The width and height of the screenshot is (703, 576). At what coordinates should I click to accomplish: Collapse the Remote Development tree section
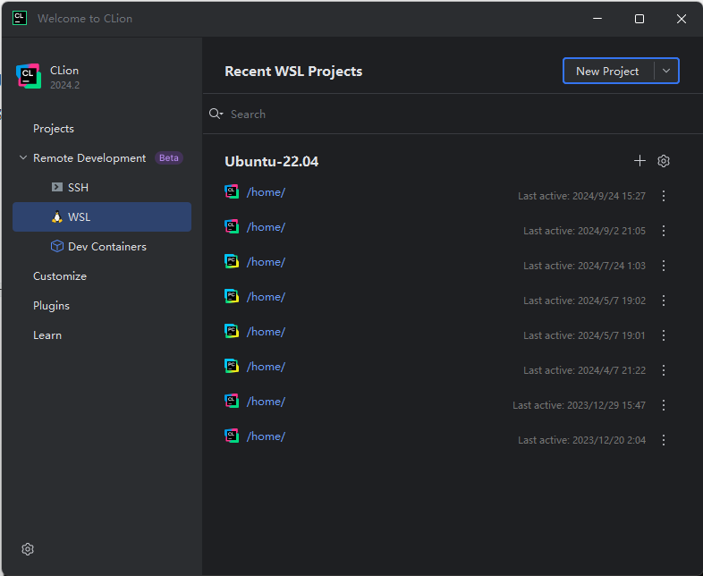tap(23, 158)
